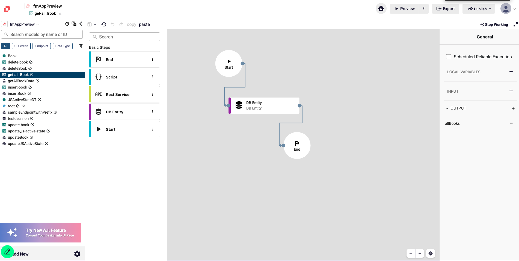Viewport: 519px width, 261px height.
Task: Open the save options dropdown arrow
Action: [x=95, y=25]
